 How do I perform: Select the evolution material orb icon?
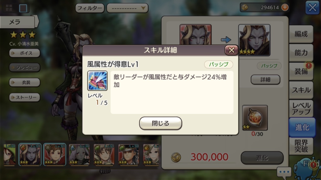tap(255, 118)
